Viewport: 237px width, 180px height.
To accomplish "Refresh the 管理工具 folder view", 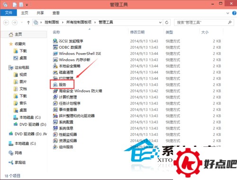I will 167,22.
